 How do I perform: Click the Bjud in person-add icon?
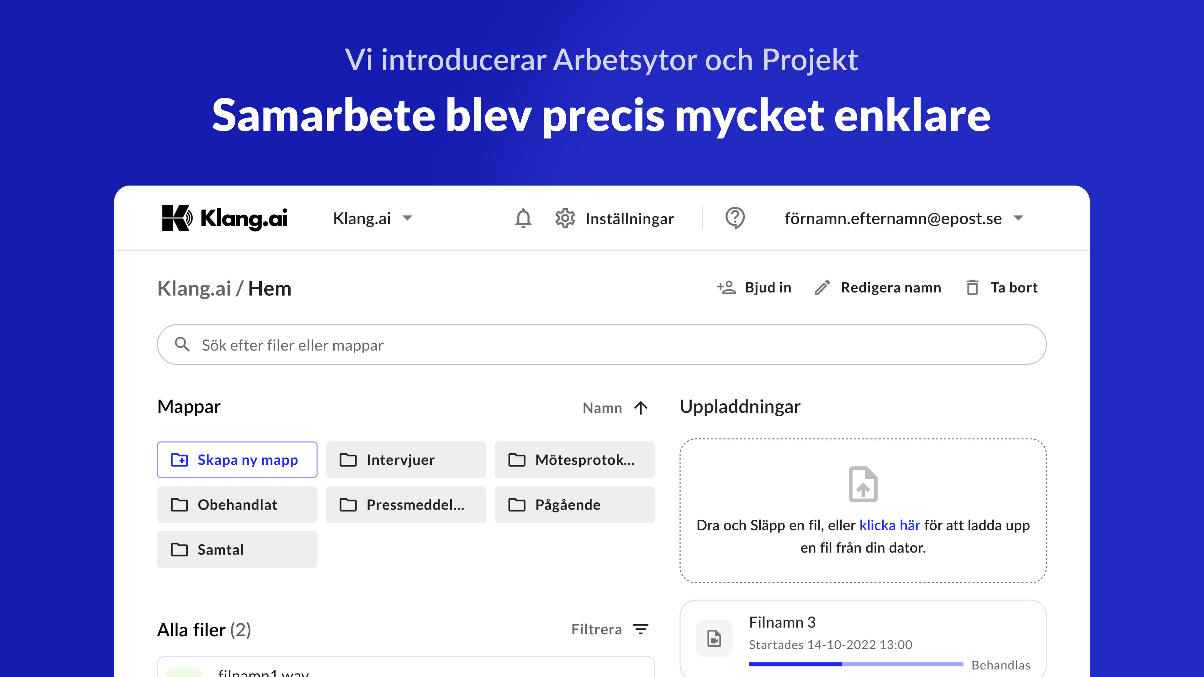click(727, 287)
